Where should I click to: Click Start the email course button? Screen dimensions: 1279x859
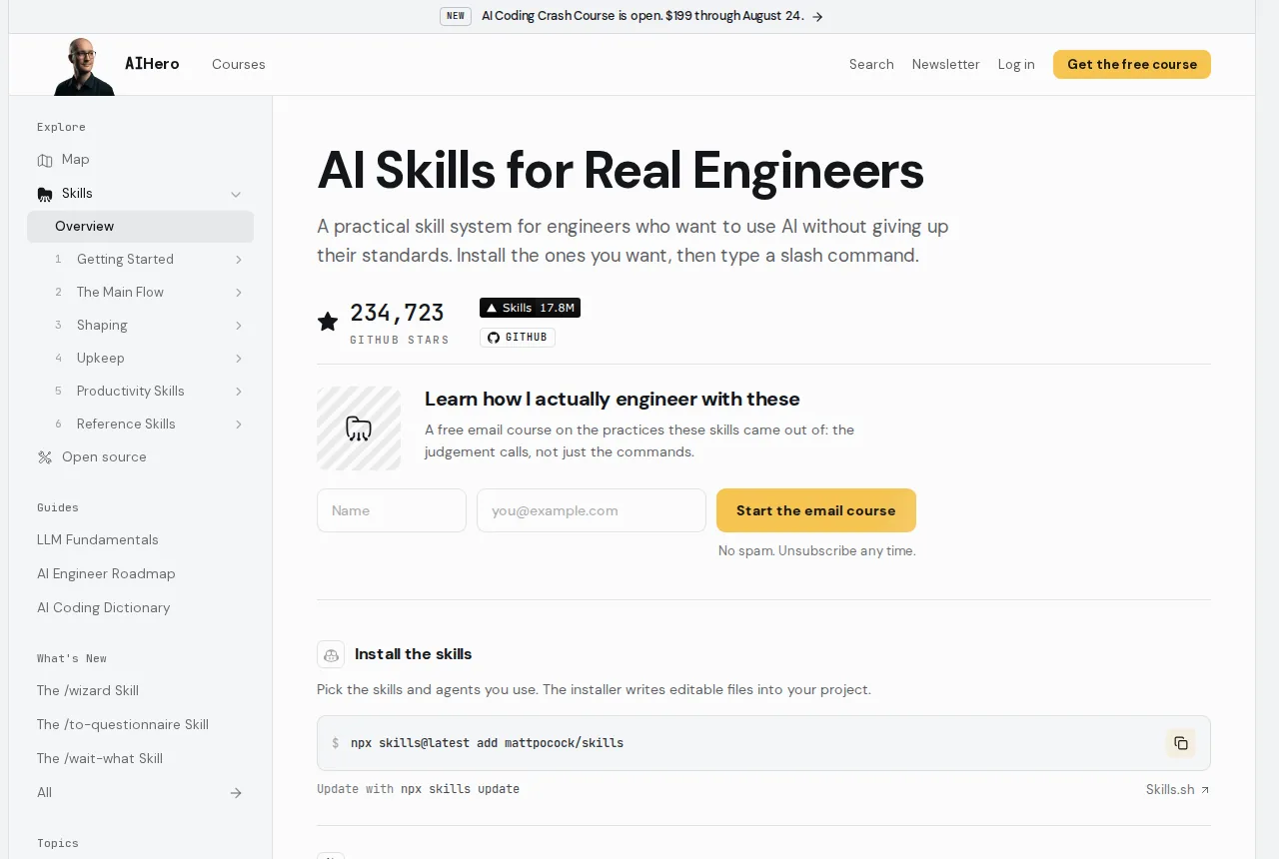tap(816, 510)
